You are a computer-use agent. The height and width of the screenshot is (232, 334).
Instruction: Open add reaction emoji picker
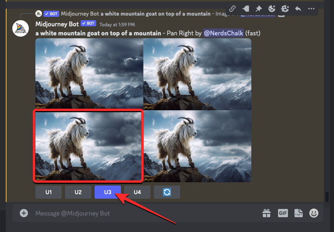(272, 9)
